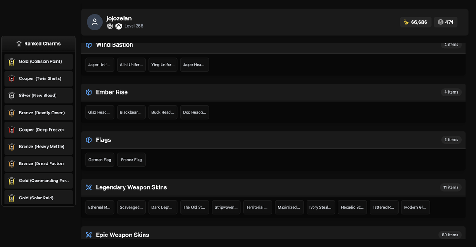Click the renown currency icon by 66,686
The image size is (476, 247).
coord(406,22)
